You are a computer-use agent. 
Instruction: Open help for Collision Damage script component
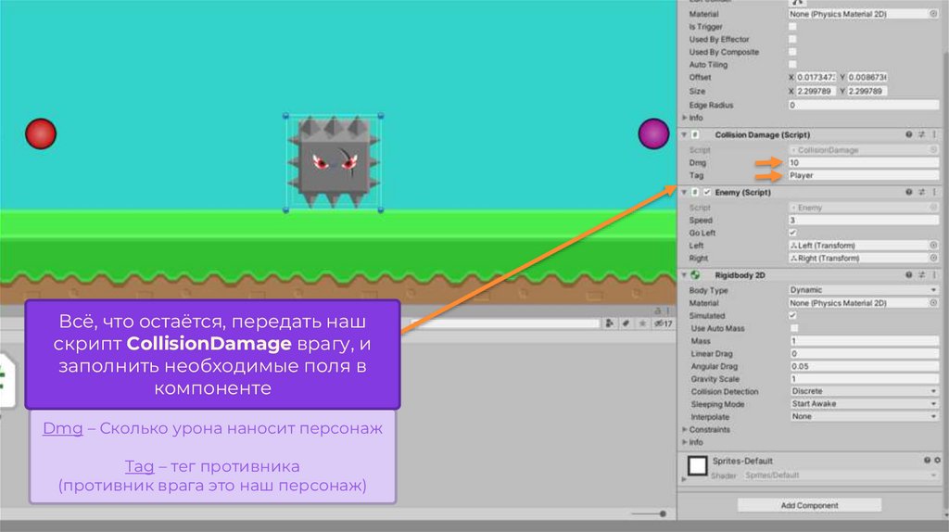click(908, 134)
